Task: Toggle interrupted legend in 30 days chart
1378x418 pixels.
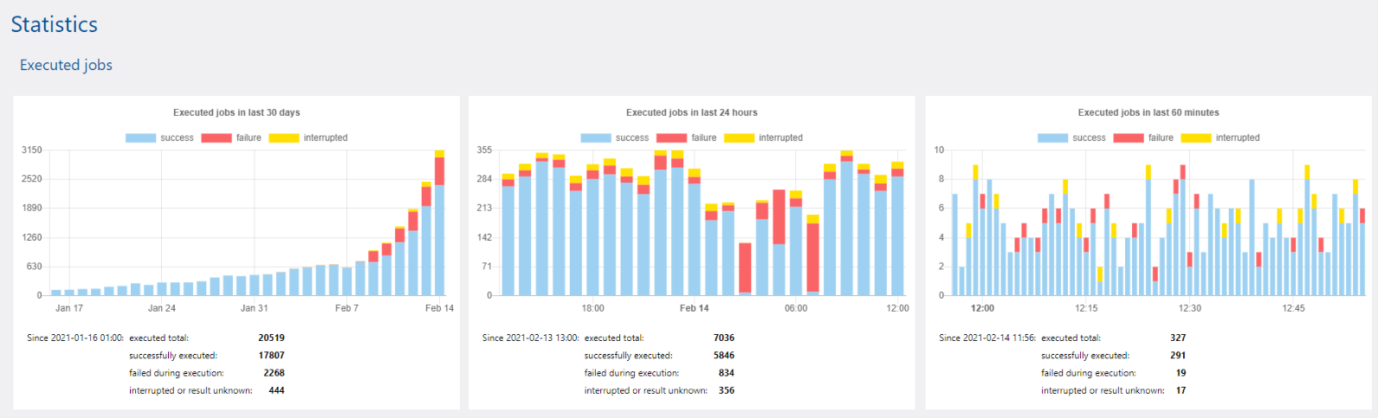Action: point(283,138)
